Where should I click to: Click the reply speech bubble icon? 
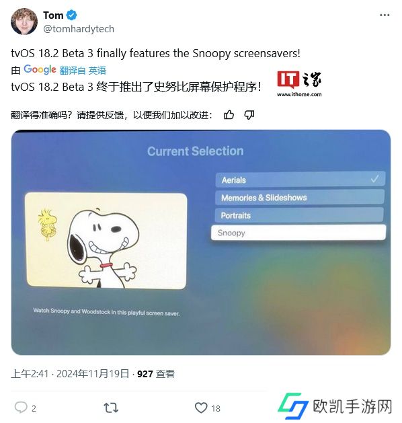pyautogui.click(x=21, y=408)
